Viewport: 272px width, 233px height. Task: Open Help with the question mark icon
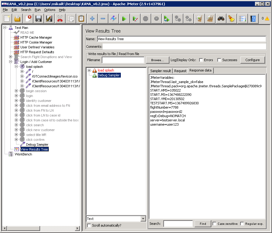(x=253, y=19)
